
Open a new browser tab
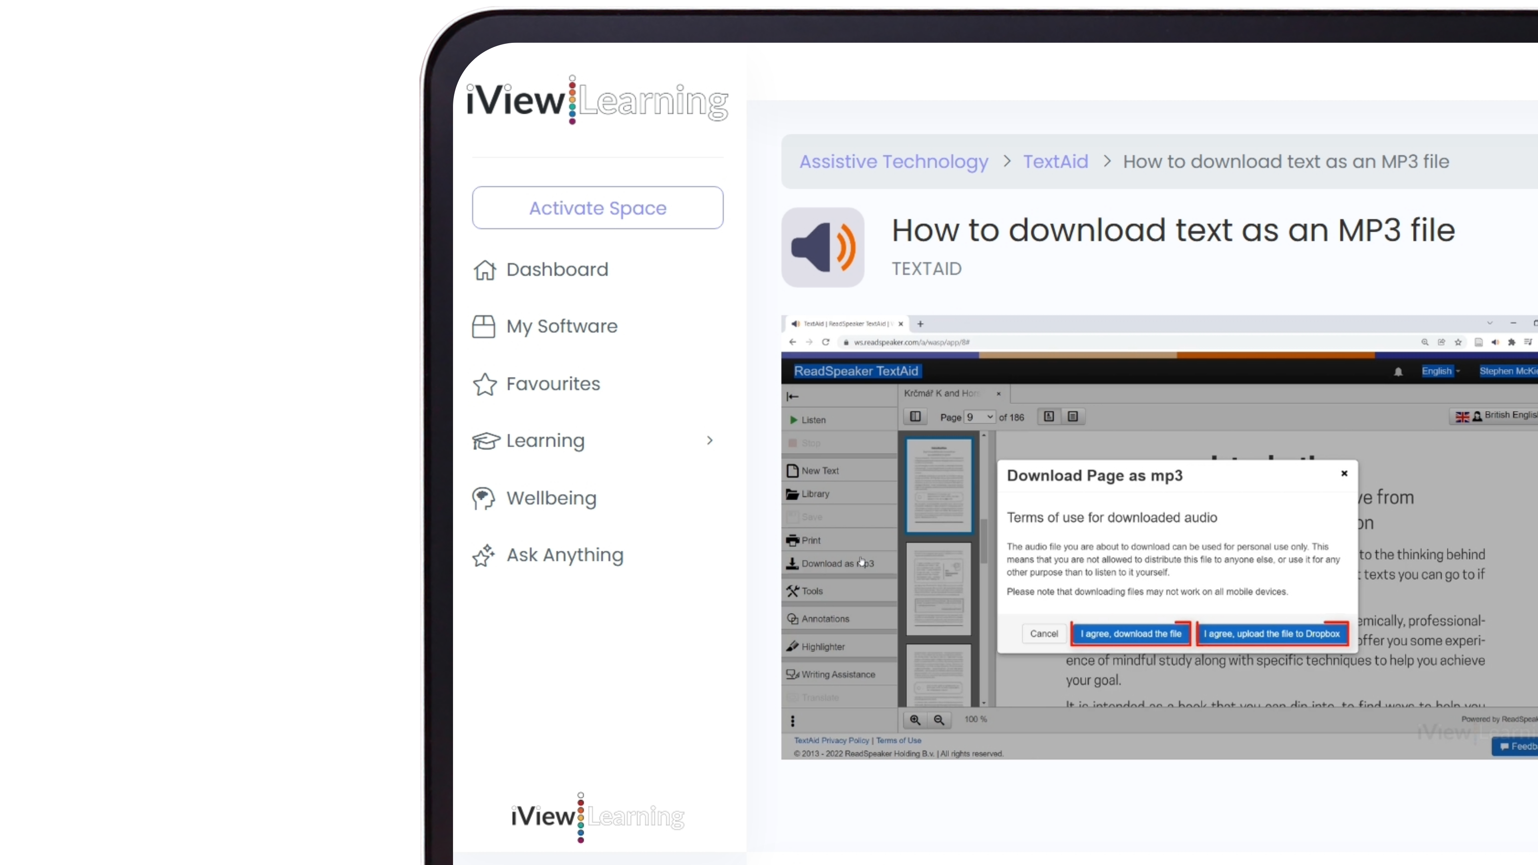pyautogui.click(x=921, y=324)
